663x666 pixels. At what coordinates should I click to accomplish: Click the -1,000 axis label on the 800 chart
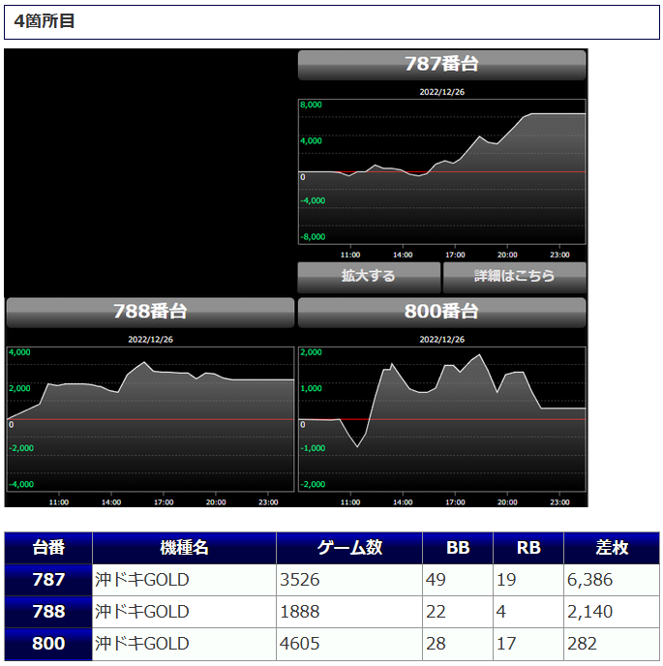tap(313, 448)
